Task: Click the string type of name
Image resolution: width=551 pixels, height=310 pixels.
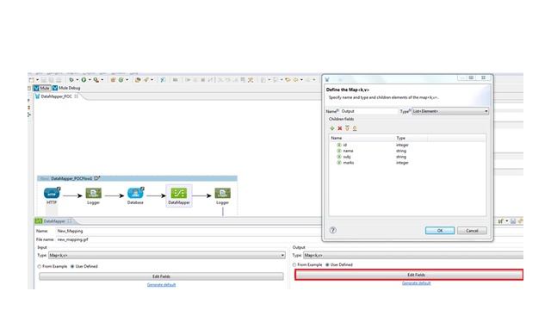Action: click(x=401, y=151)
